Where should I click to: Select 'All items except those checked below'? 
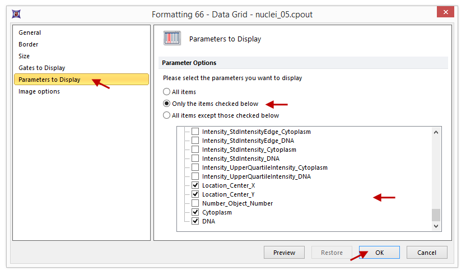166,115
